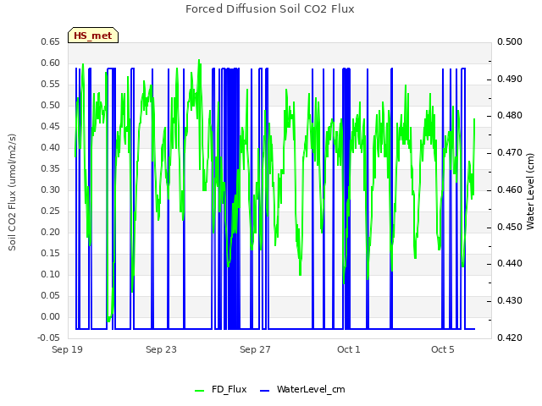Click the 0.60 left axis value
The image size is (542, 406).
[51, 63]
